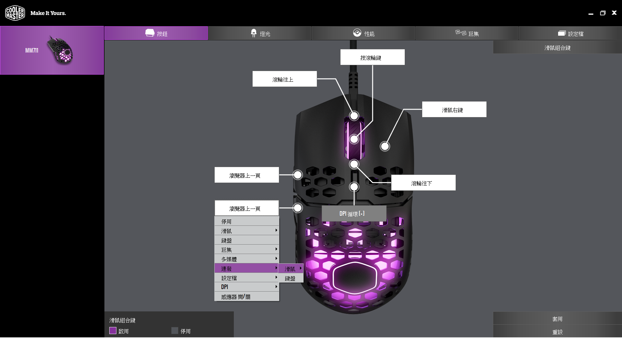Enable 滑鼠組合鍵 with the 啟用 checkbox
Viewport: 622px width, 338px height.
(113, 331)
